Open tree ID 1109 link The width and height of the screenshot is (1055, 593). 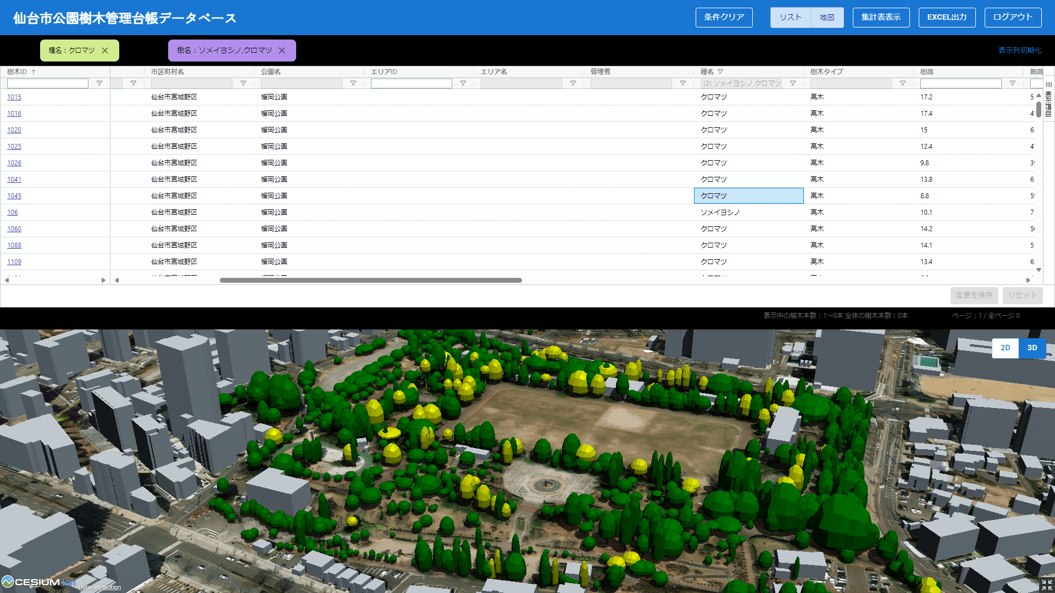[x=14, y=262]
